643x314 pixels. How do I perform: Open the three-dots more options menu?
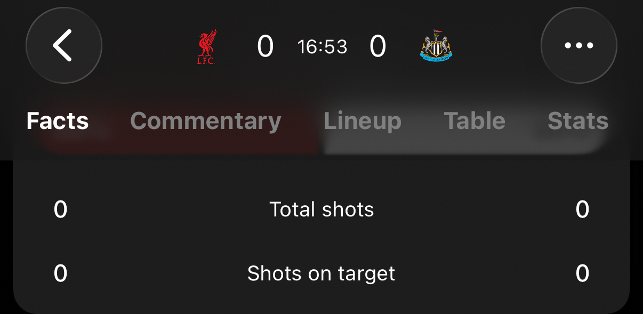click(x=578, y=45)
